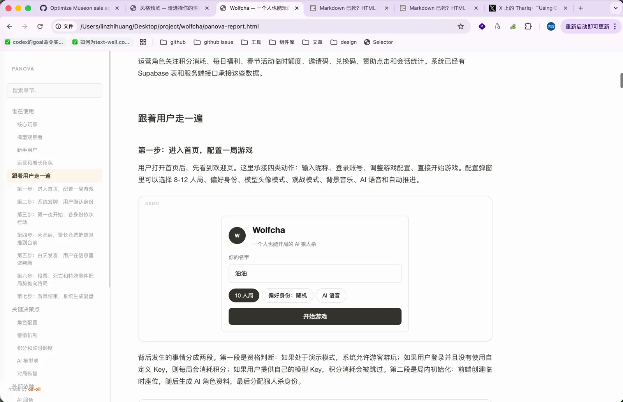Open the Selector bookmark
This screenshot has height=402, width=623.
(x=378, y=42)
